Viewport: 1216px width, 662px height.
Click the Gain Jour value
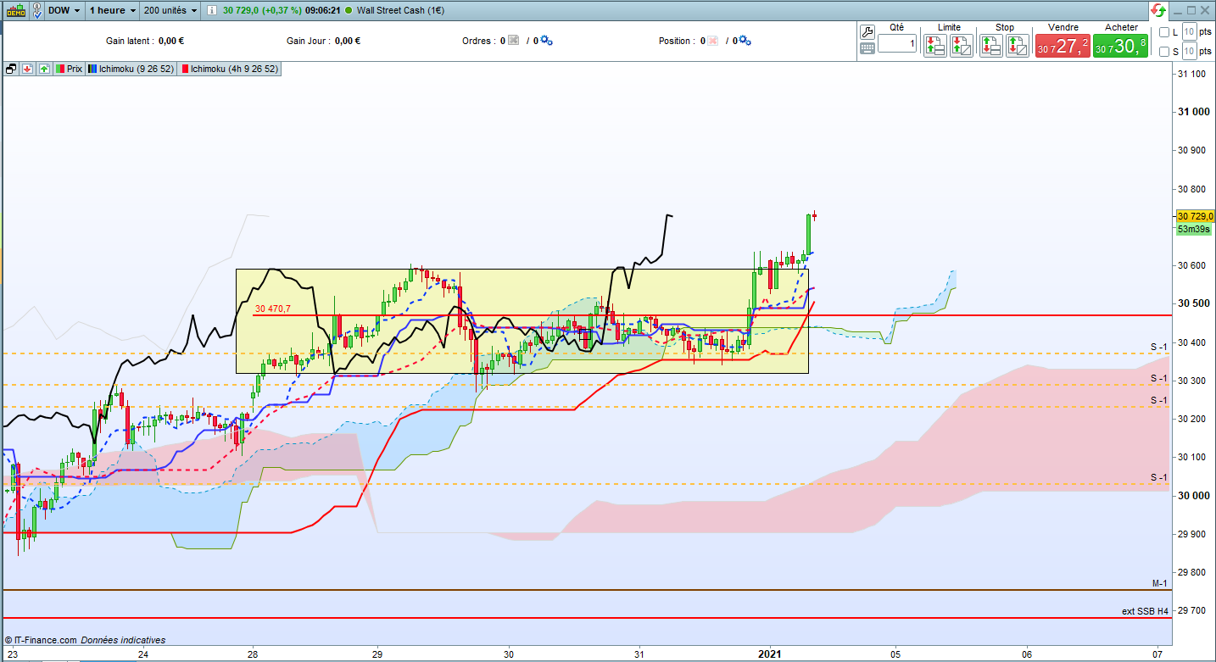tap(348, 40)
